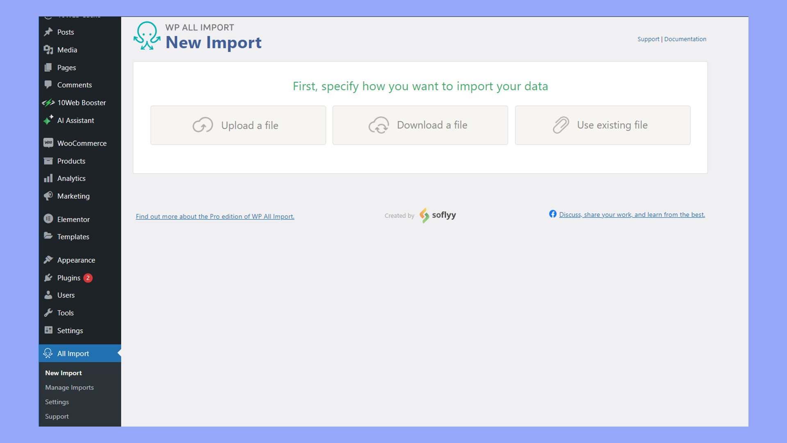Open the Appearance menu item
Image resolution: width=787 pixels, height=443 pixels.
tap(76, 260)
